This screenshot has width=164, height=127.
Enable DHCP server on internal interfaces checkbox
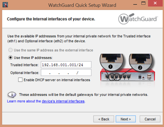coord(20,80)
